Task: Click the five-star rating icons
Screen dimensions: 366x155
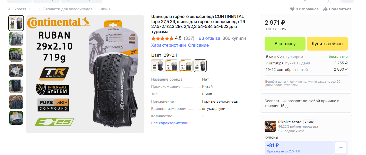Action: pos(162,38)
